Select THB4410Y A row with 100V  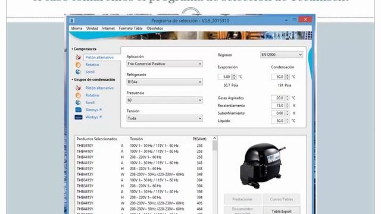tap(143, 152)
